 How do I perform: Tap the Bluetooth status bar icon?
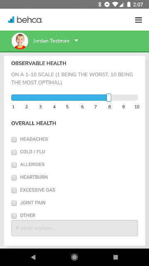pyautogui.click(x=100, y=5)
